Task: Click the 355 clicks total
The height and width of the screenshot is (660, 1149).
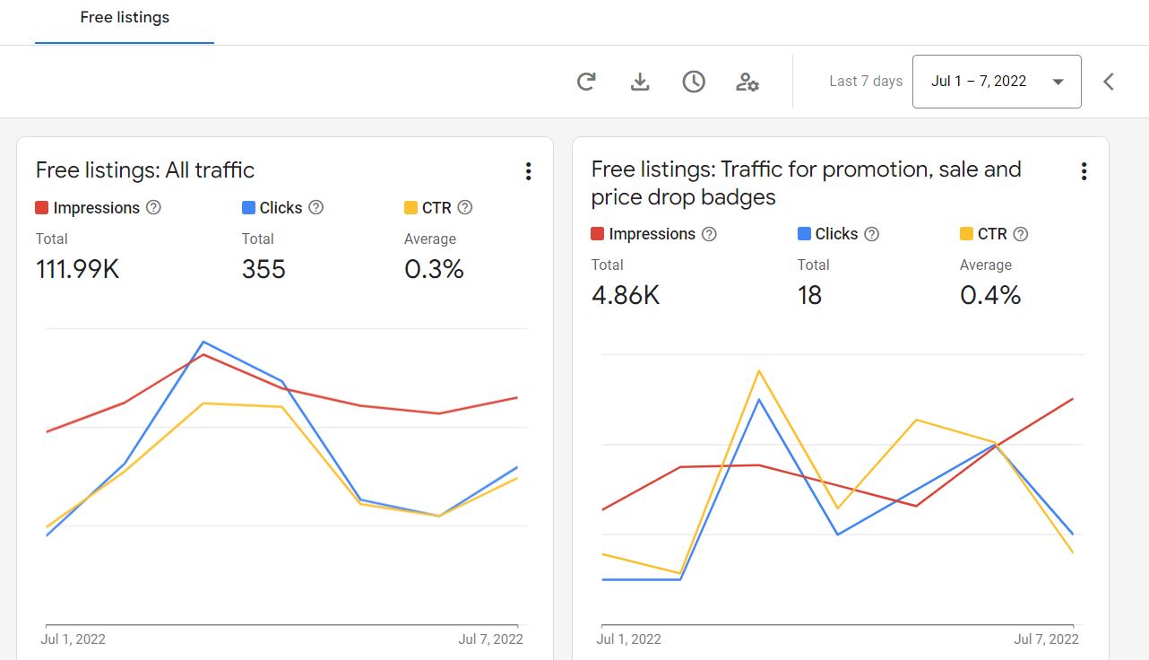Action: [x=263, y=269]
